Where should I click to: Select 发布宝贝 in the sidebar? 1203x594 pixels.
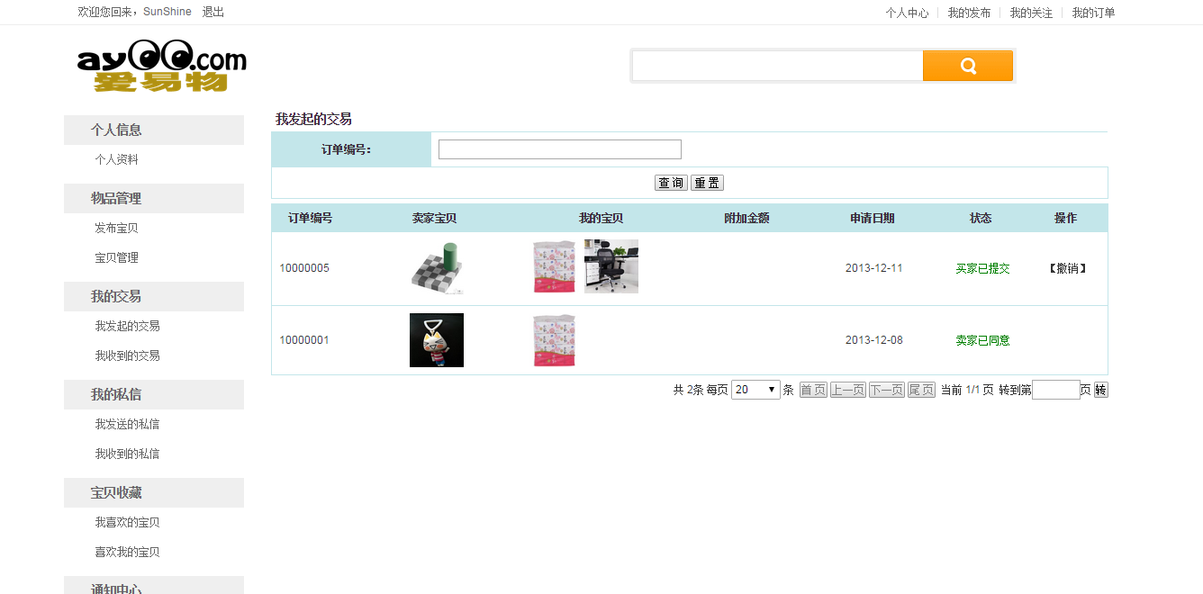[x=116, y=228]
